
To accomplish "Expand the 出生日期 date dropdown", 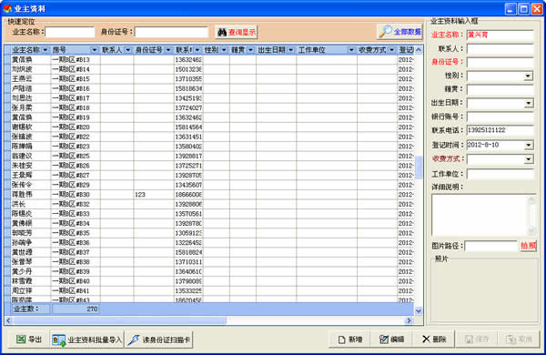I will coord(528,103).
